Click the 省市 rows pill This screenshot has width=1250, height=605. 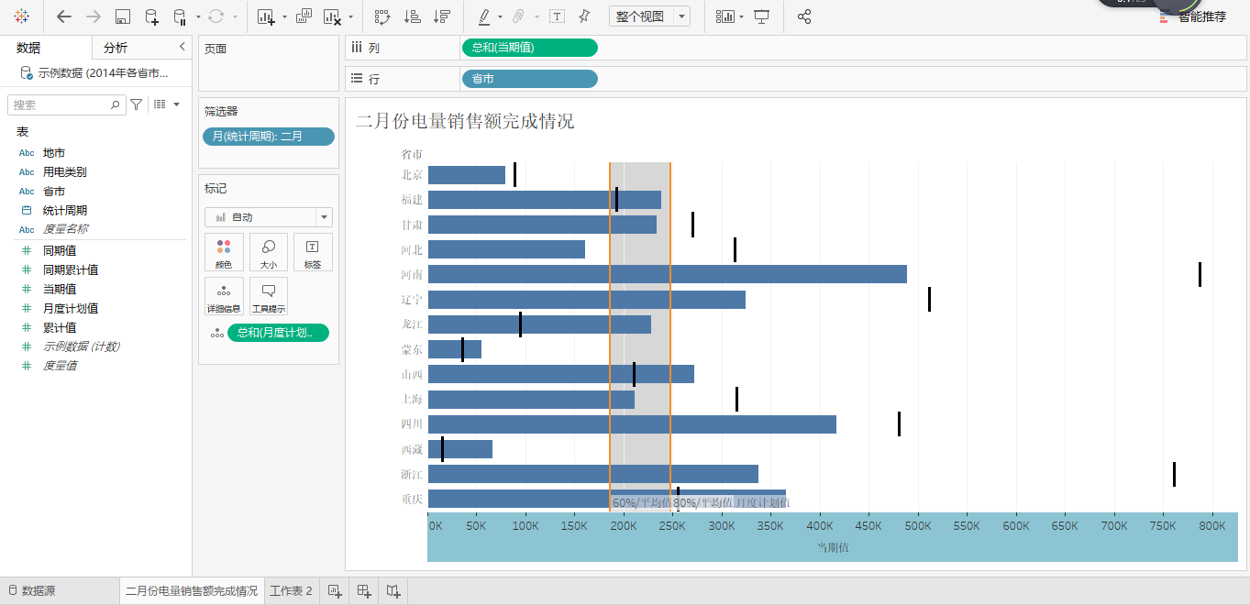[530, 79]
